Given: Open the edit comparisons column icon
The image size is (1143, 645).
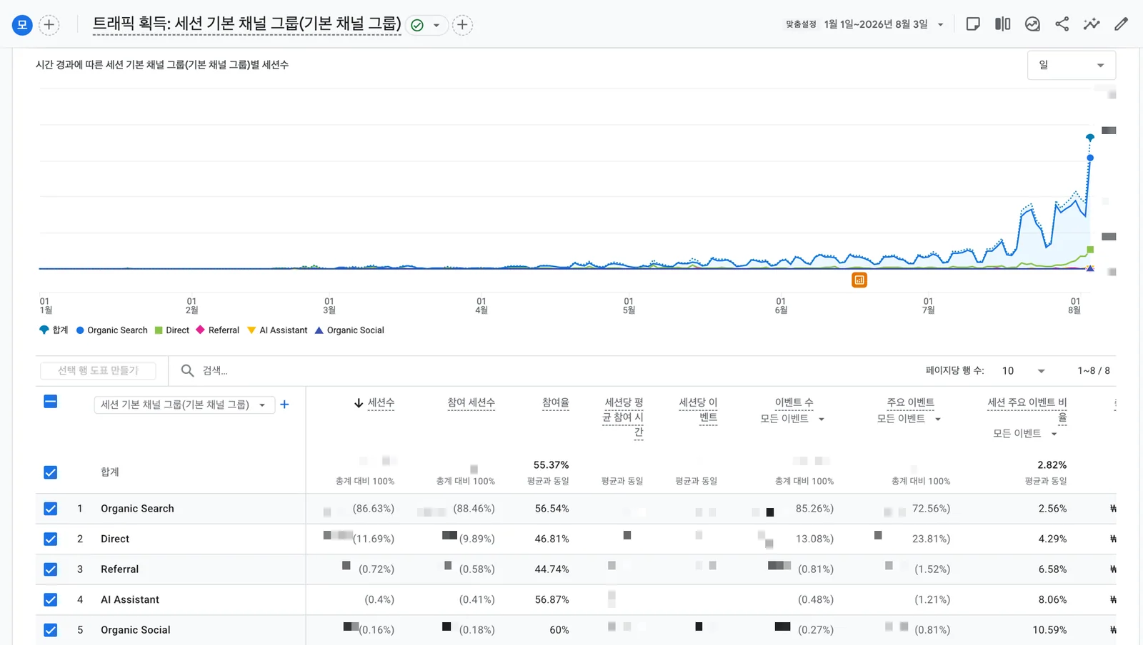Looking at the screenshot, I should coord(1002,24).
